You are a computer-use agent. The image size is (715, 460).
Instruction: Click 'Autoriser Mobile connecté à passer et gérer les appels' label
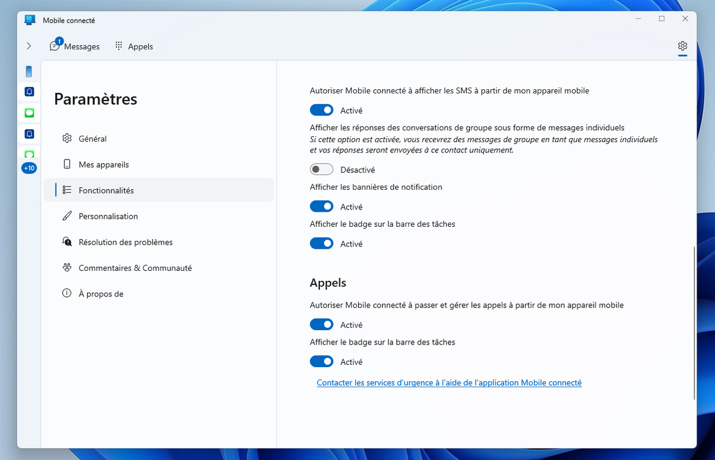[x=467, y=305]
